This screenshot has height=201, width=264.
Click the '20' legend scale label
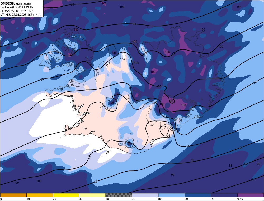pos(54,199)
